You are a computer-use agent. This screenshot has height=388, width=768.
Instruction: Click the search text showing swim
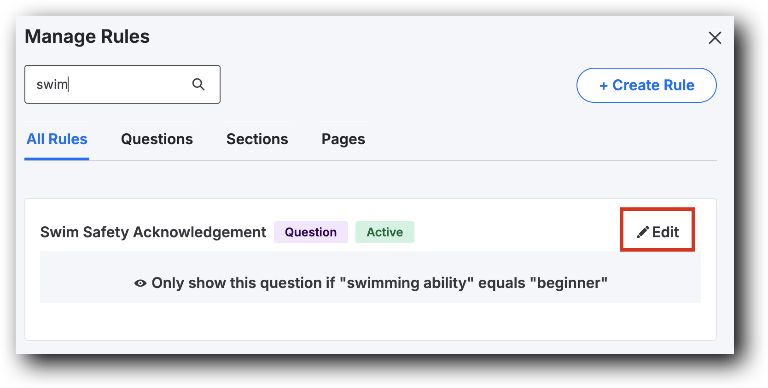tap(52, 84)
